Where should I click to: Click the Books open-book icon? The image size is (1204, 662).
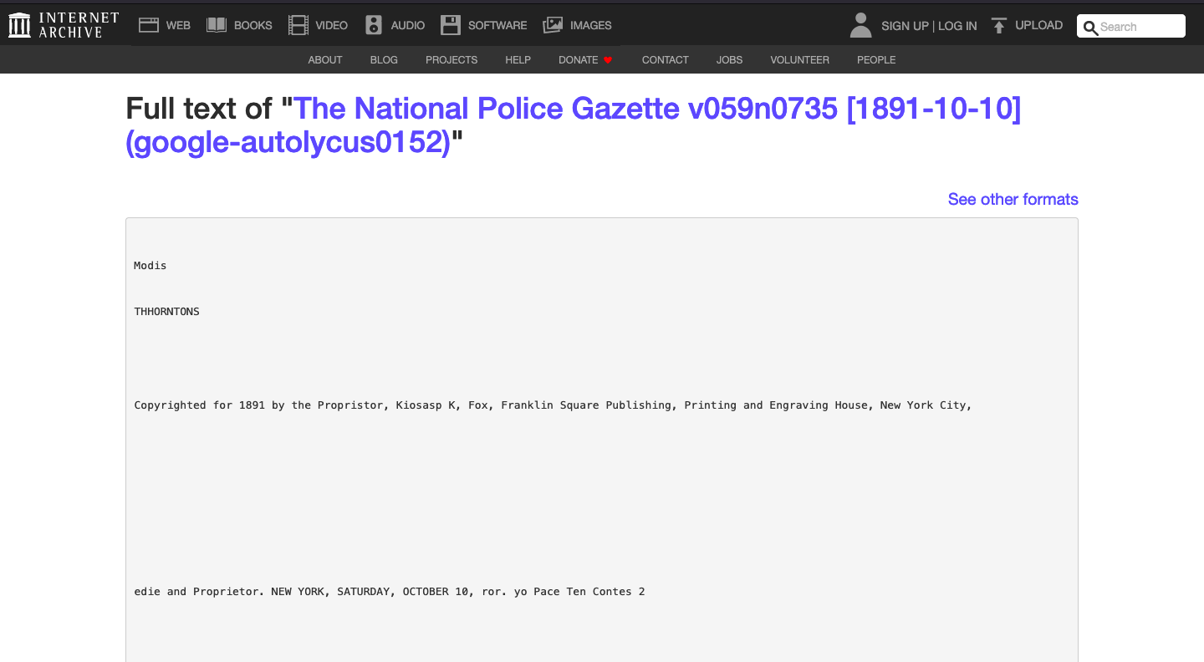pos(217,25)
